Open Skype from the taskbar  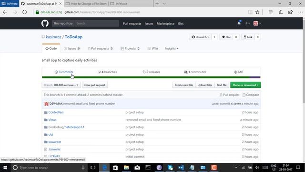pyautogui.click(x=170, y=168)
